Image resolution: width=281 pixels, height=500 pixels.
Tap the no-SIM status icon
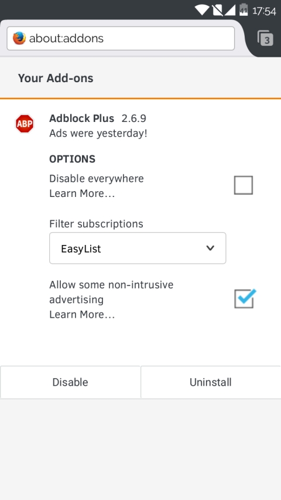click(218, 10)
